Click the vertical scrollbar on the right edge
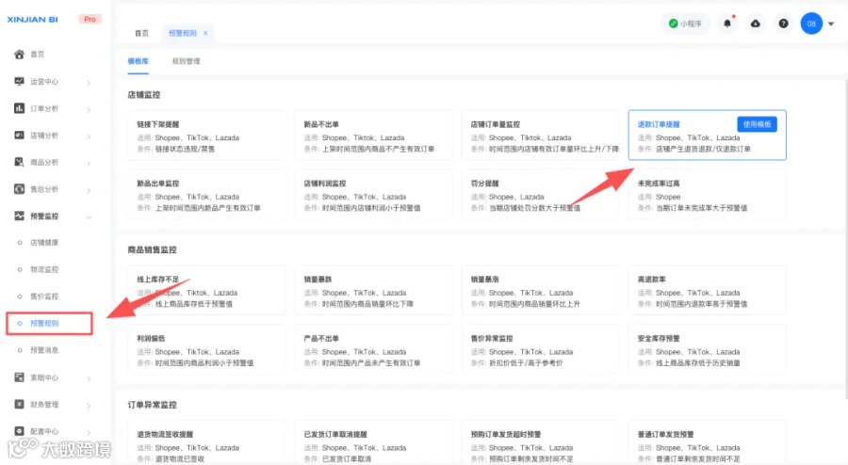 point(845,237)
